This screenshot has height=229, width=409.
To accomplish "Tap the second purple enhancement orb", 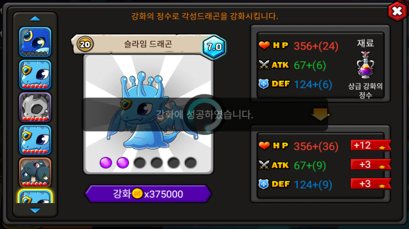I will (123, 163).
